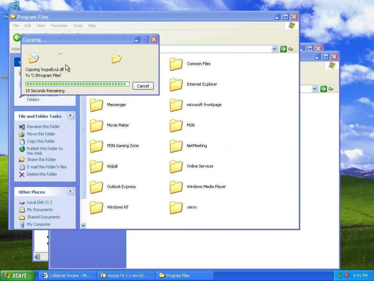Switch to Collabnet Router taskbar button
Viewport: 374px width, 281px height.
67,276
